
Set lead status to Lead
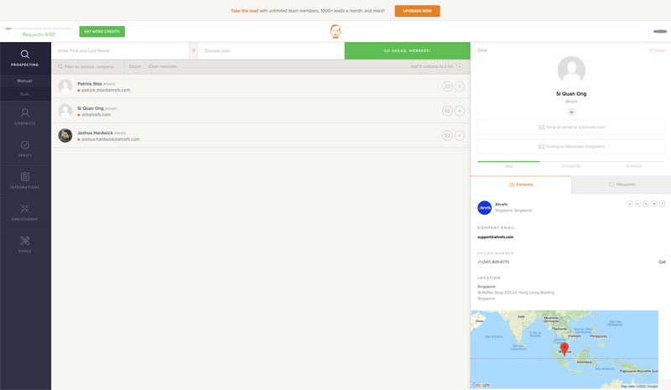pos(508,166)
